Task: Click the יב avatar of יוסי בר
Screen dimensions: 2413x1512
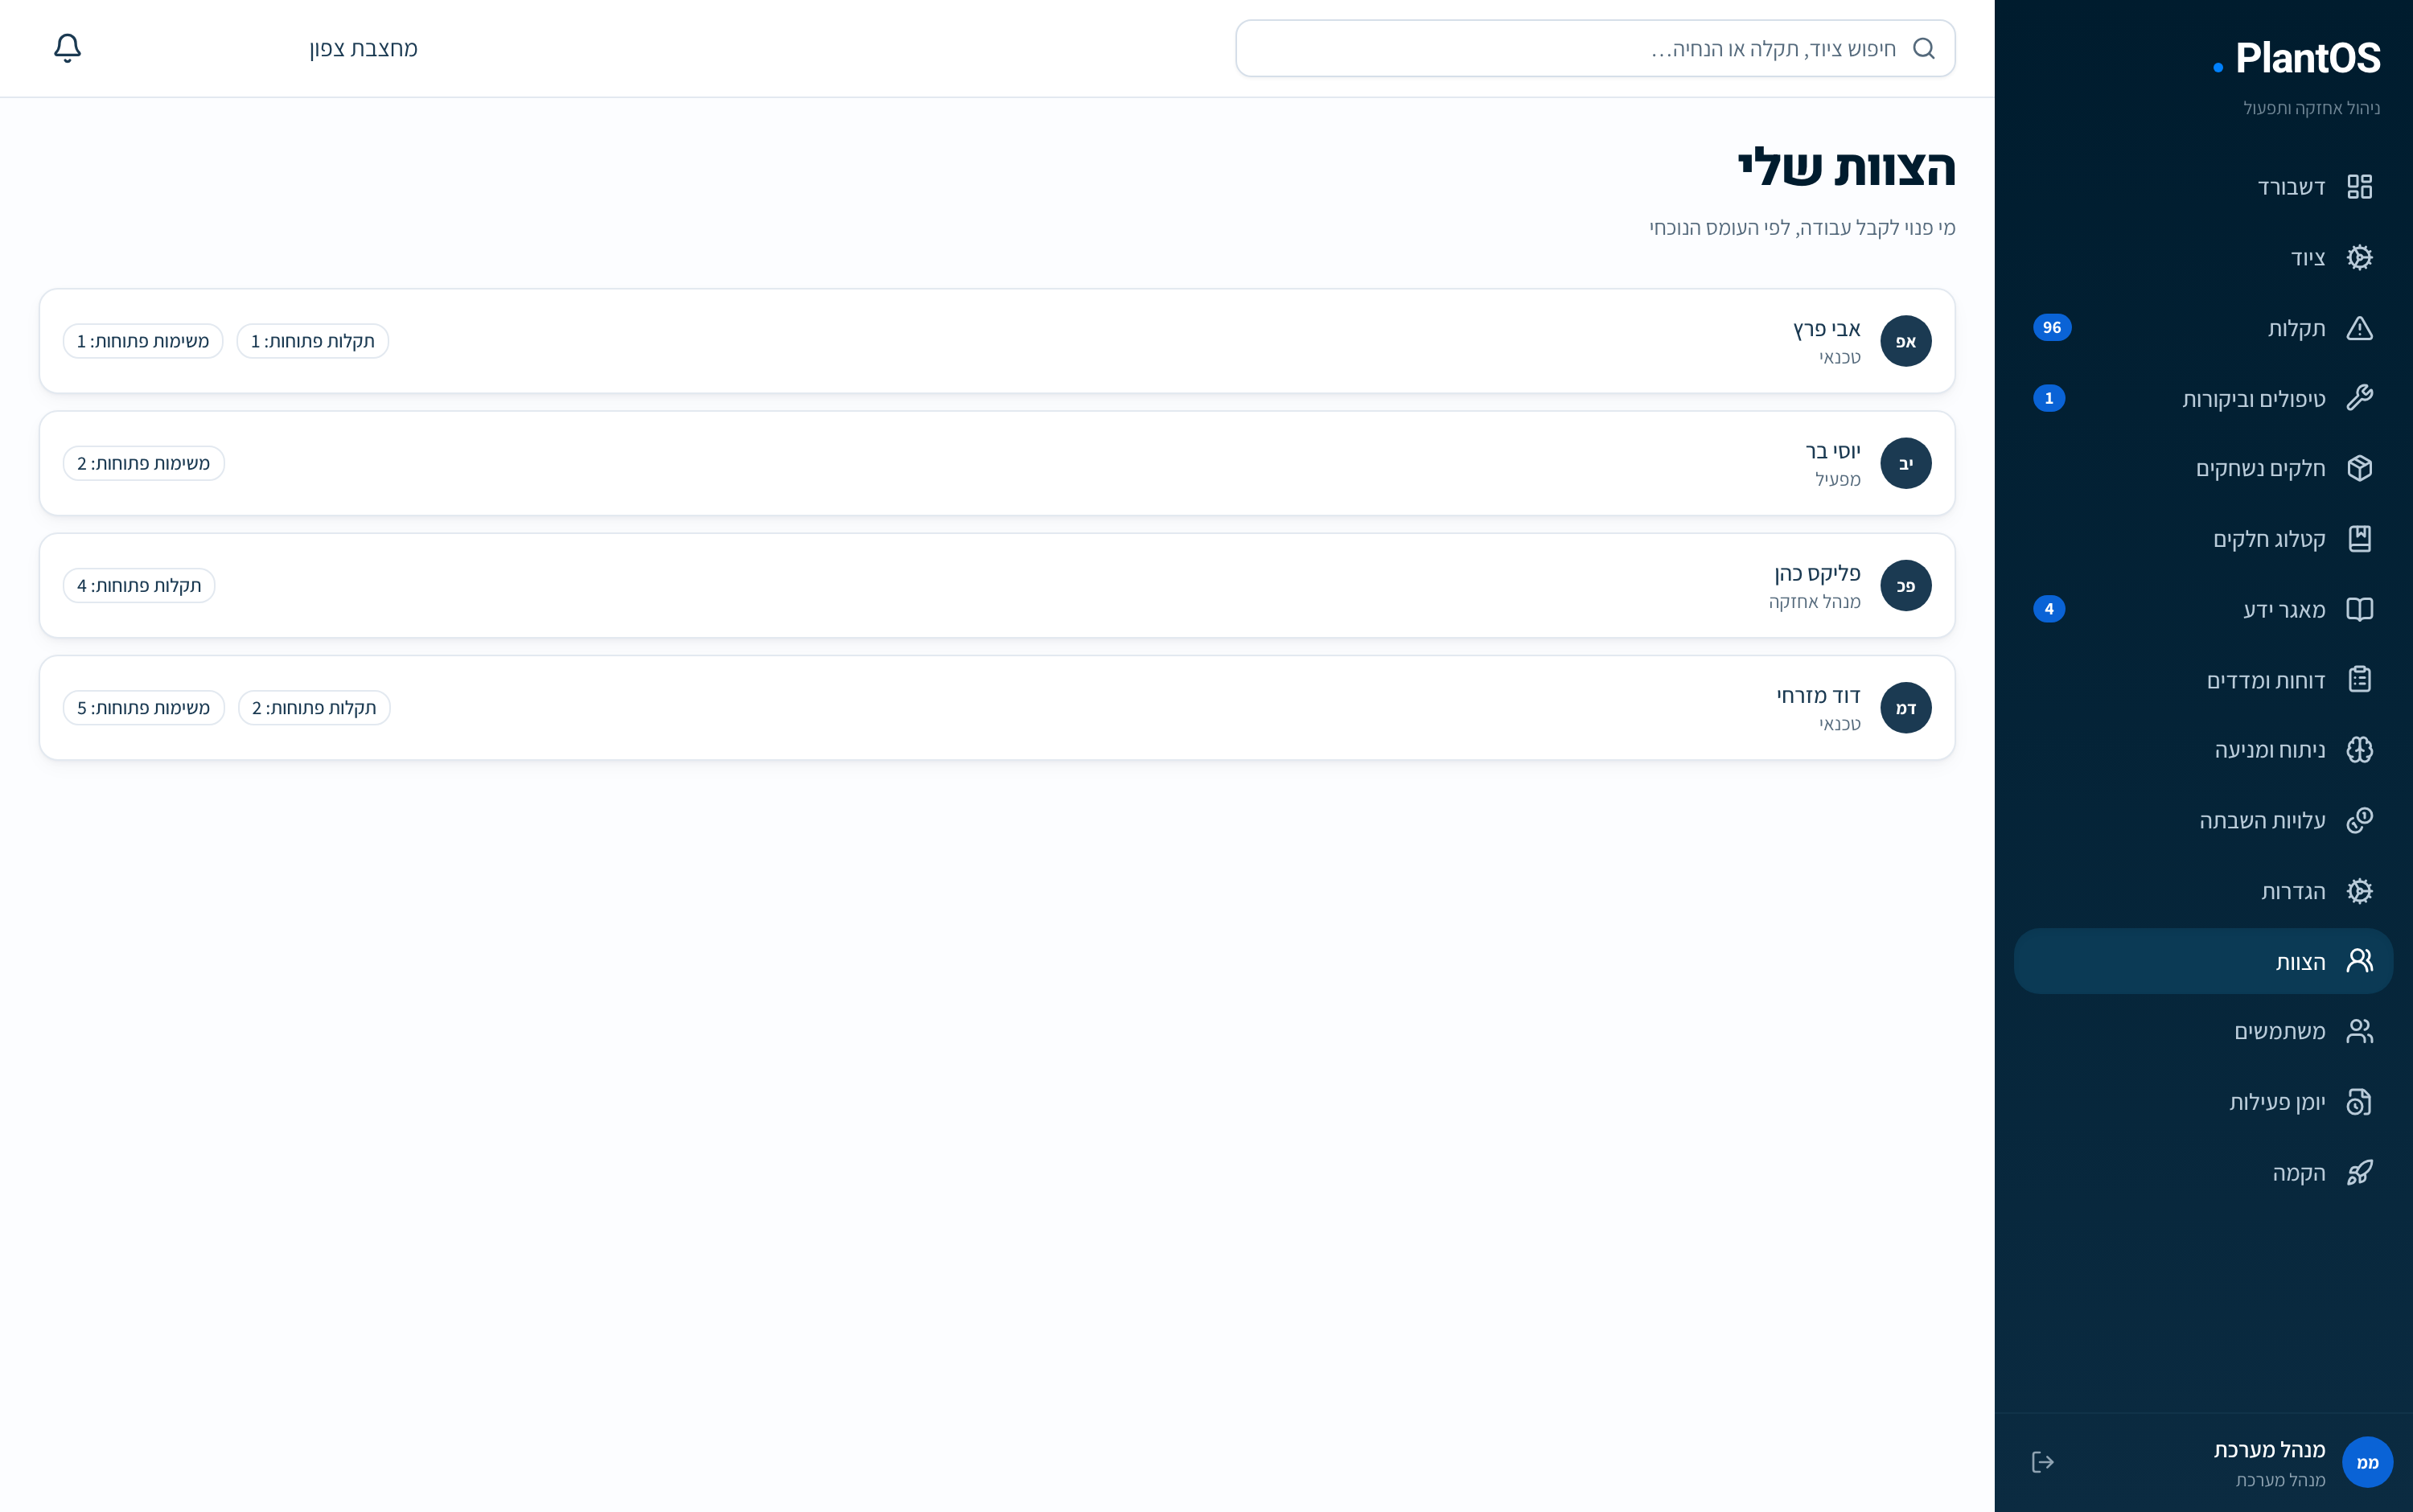Action: pyautogui.click(x=1905, y=463)
